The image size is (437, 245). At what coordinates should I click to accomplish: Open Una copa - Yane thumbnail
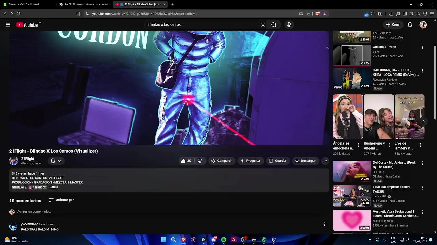pos(352,55)
